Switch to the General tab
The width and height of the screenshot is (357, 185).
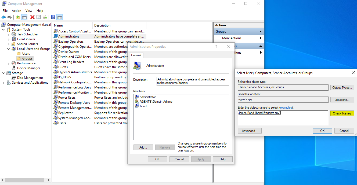[x=136, y=55]
